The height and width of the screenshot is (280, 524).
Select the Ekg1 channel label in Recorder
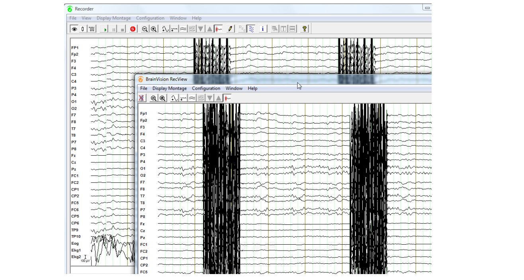pos(76,250)
